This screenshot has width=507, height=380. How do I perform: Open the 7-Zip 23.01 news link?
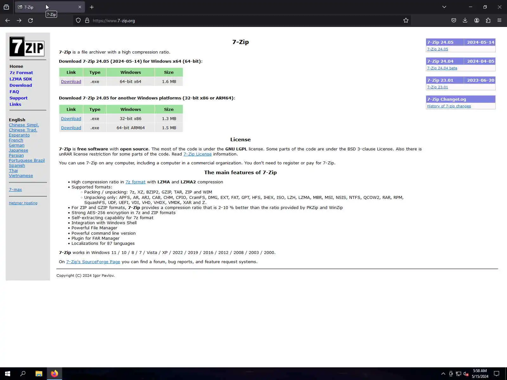coord(438,87)
